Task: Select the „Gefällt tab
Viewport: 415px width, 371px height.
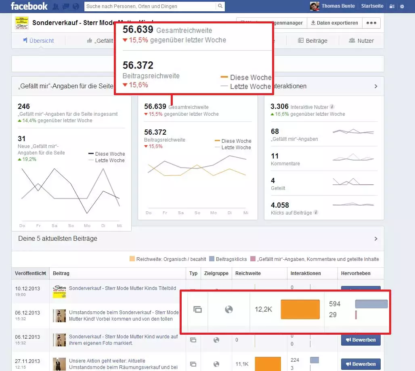Action: tap(100, 41)
